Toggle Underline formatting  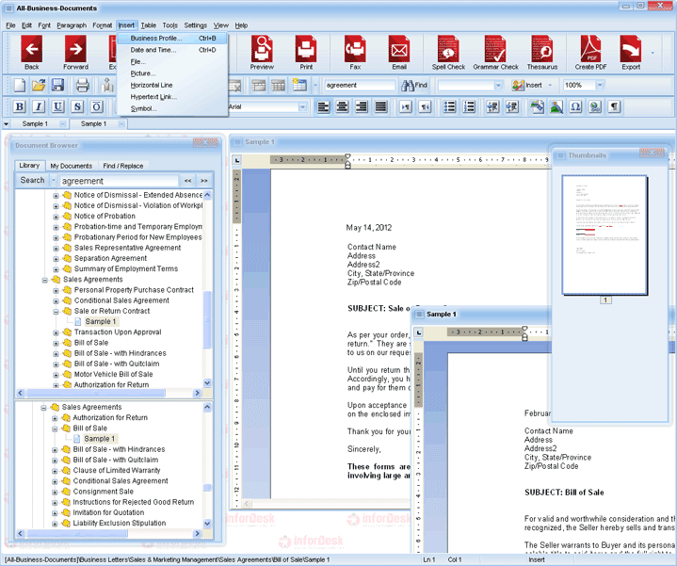(x=57, y=106)
